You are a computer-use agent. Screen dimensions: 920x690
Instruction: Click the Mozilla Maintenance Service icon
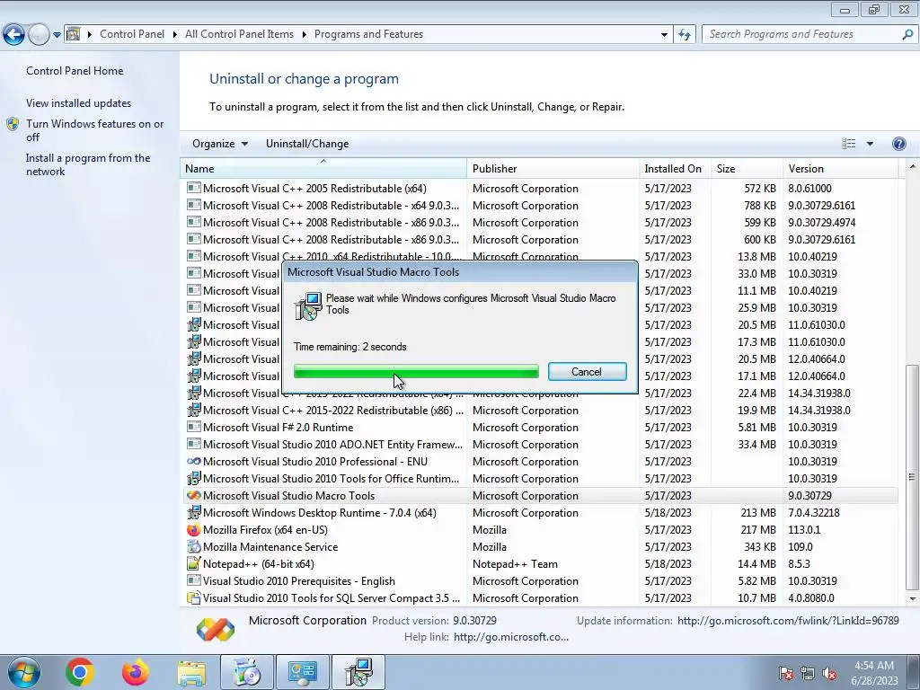click(x=194, y=546)
